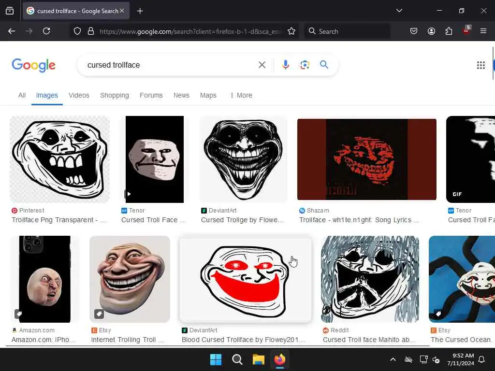
Task: Click Blood Cursed Trollface by Flowey201 link
Action: [244, 340]
